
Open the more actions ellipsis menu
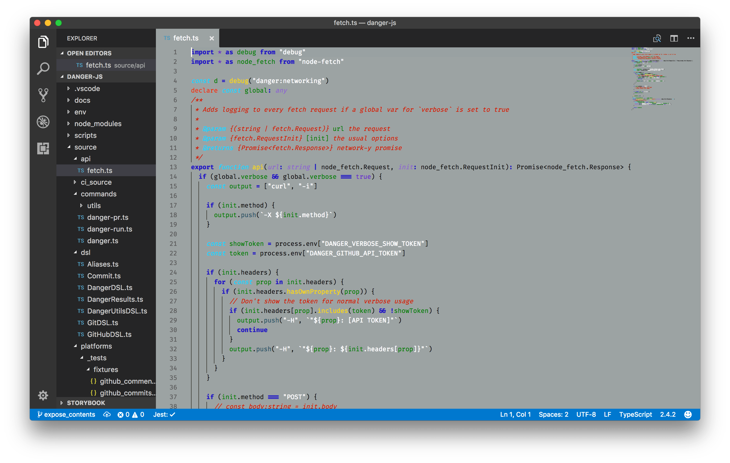pos(691,38)
